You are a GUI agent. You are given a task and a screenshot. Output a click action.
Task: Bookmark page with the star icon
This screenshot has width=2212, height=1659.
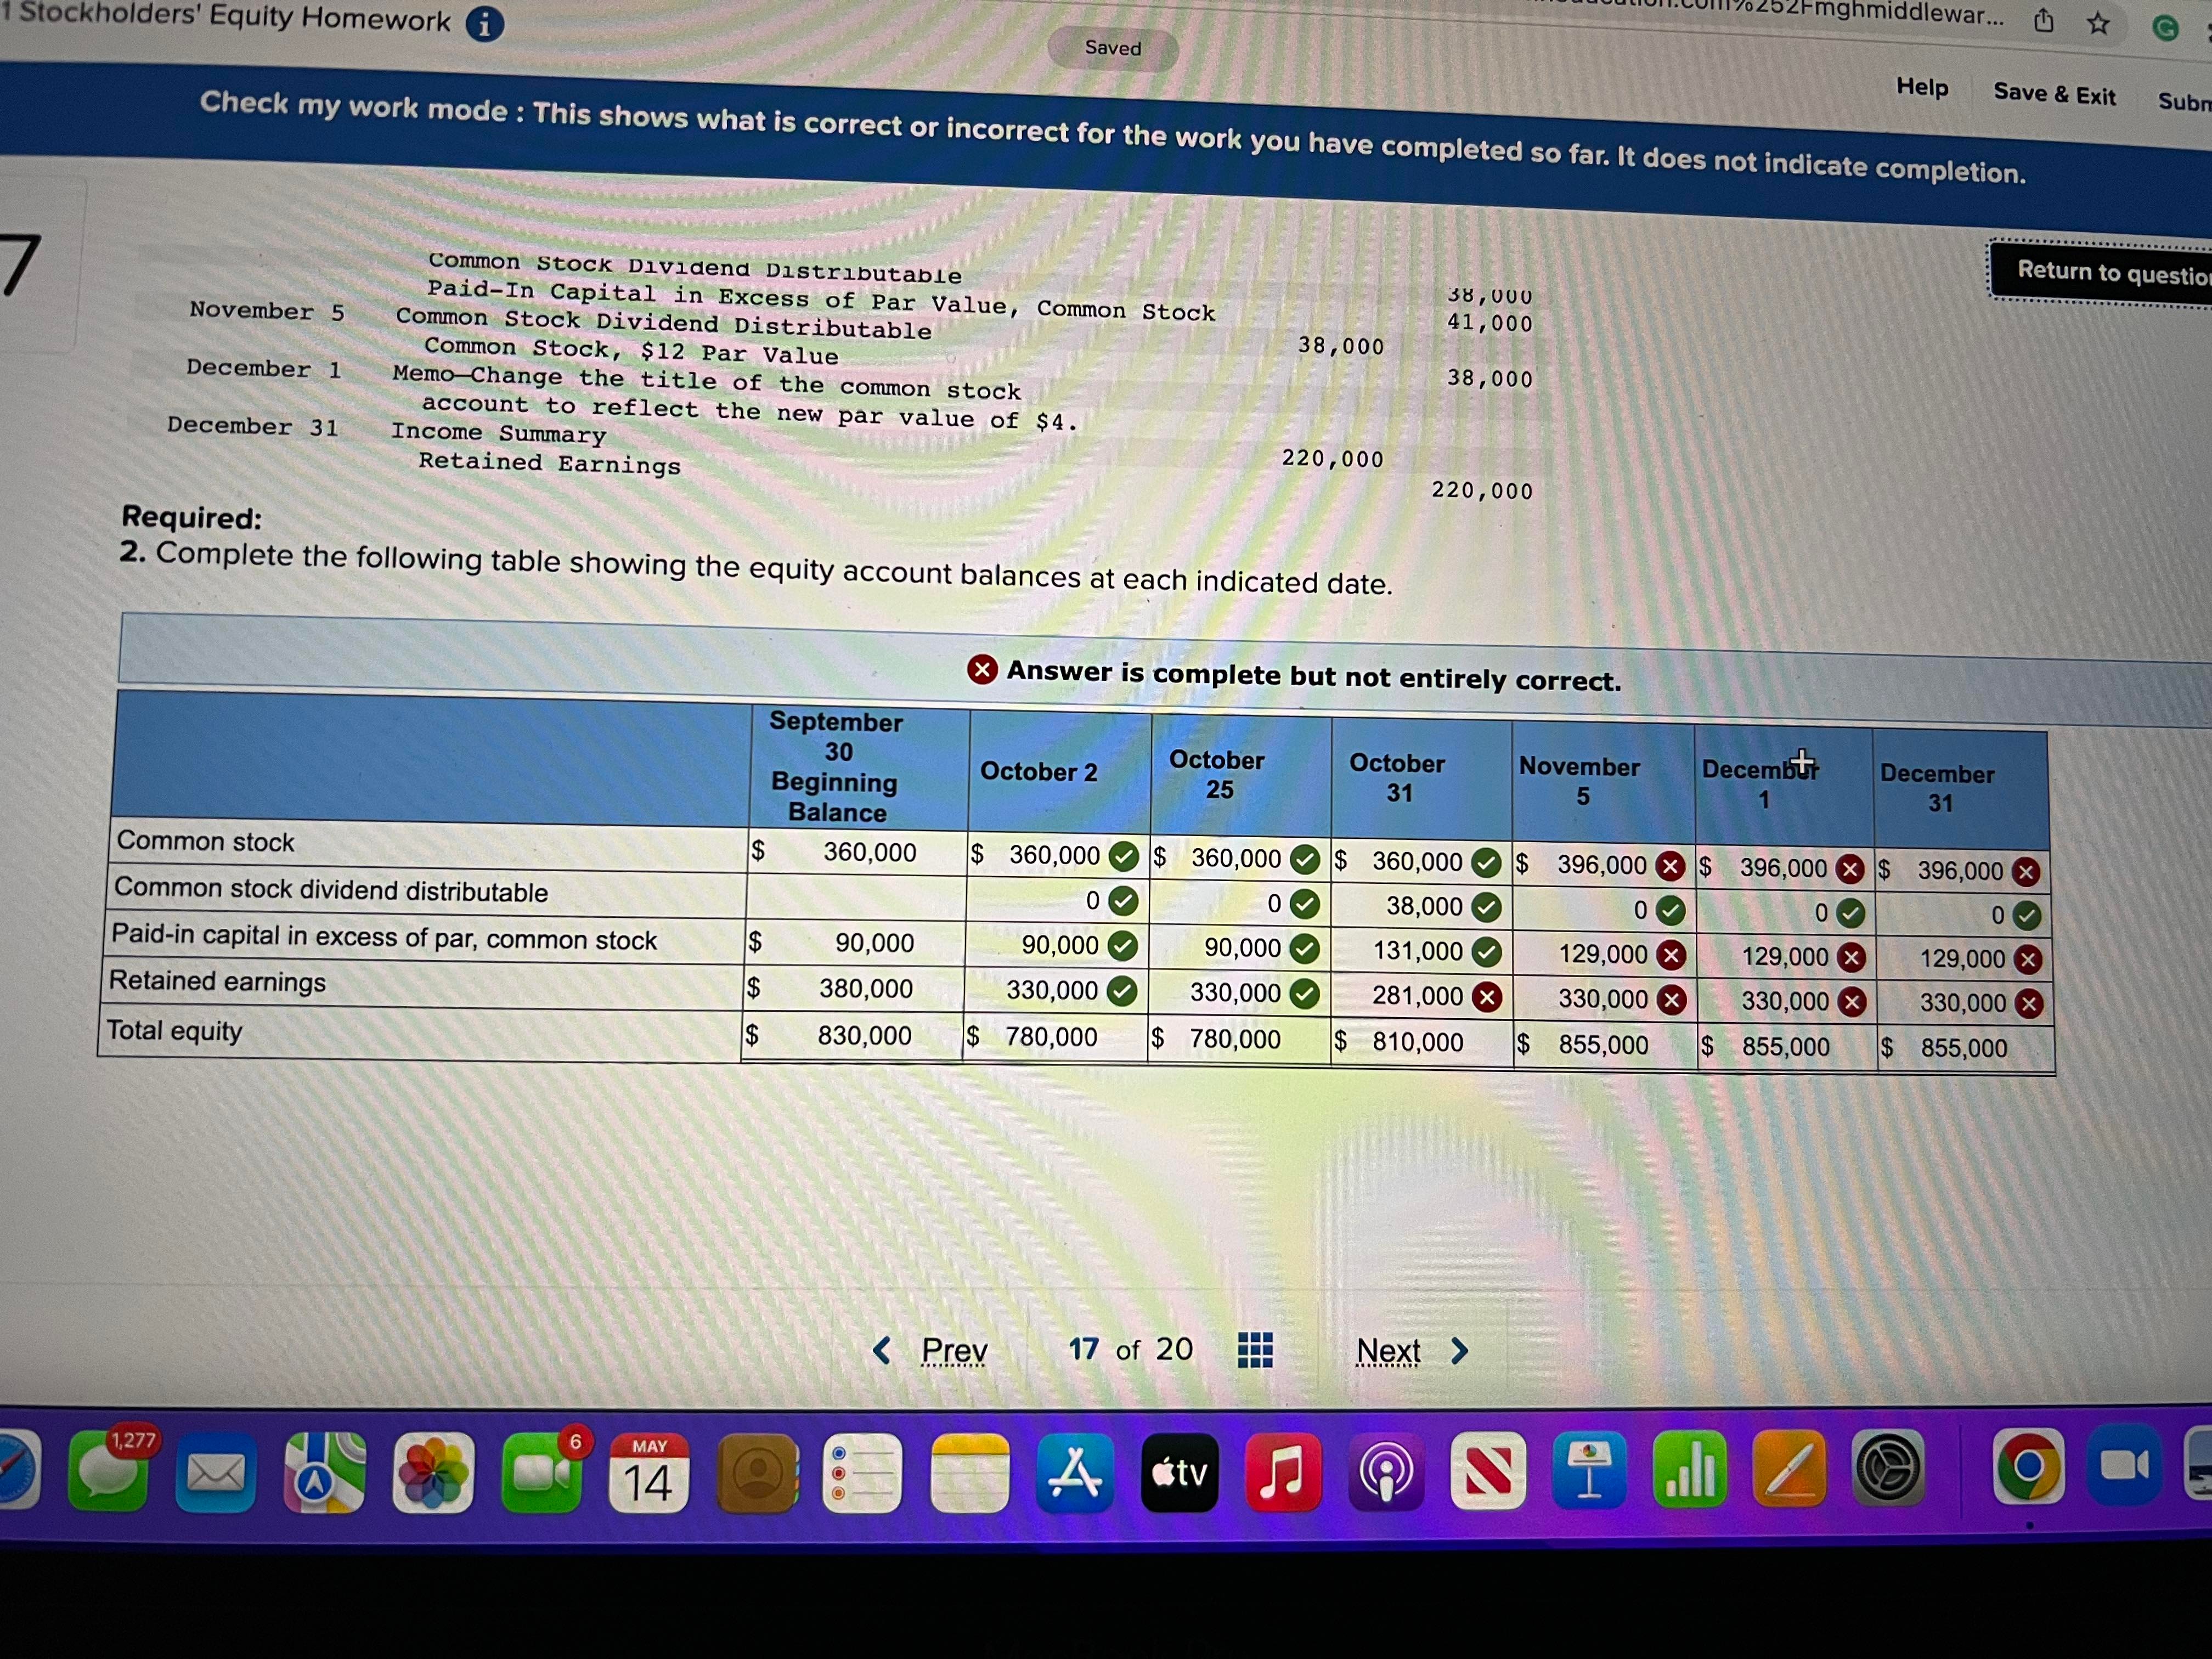2098,24
